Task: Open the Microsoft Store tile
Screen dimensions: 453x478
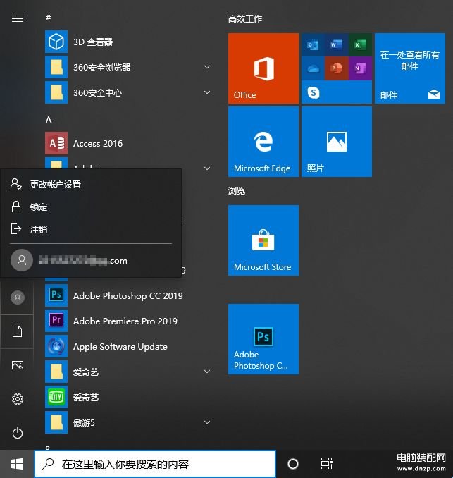Action: click(263, 240)
